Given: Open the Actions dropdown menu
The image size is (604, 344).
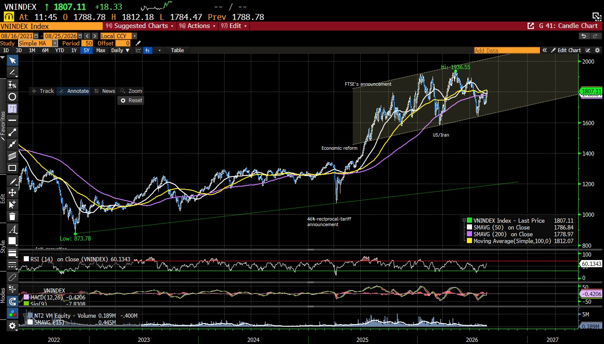Looking at the screenshot, I should (198, 26).
